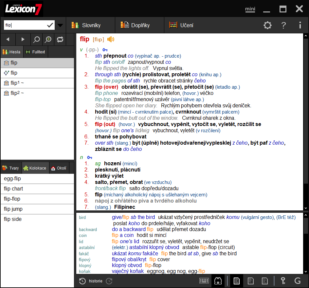309x288 pixels.
Task: Click the keyword fakáč in examples
Action: [84, 254]
